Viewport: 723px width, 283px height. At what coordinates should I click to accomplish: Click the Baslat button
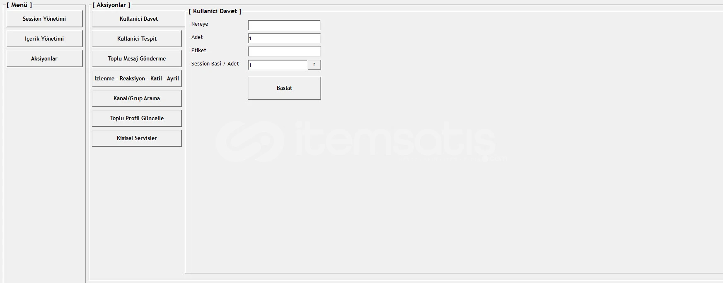[x=284, y=88]
